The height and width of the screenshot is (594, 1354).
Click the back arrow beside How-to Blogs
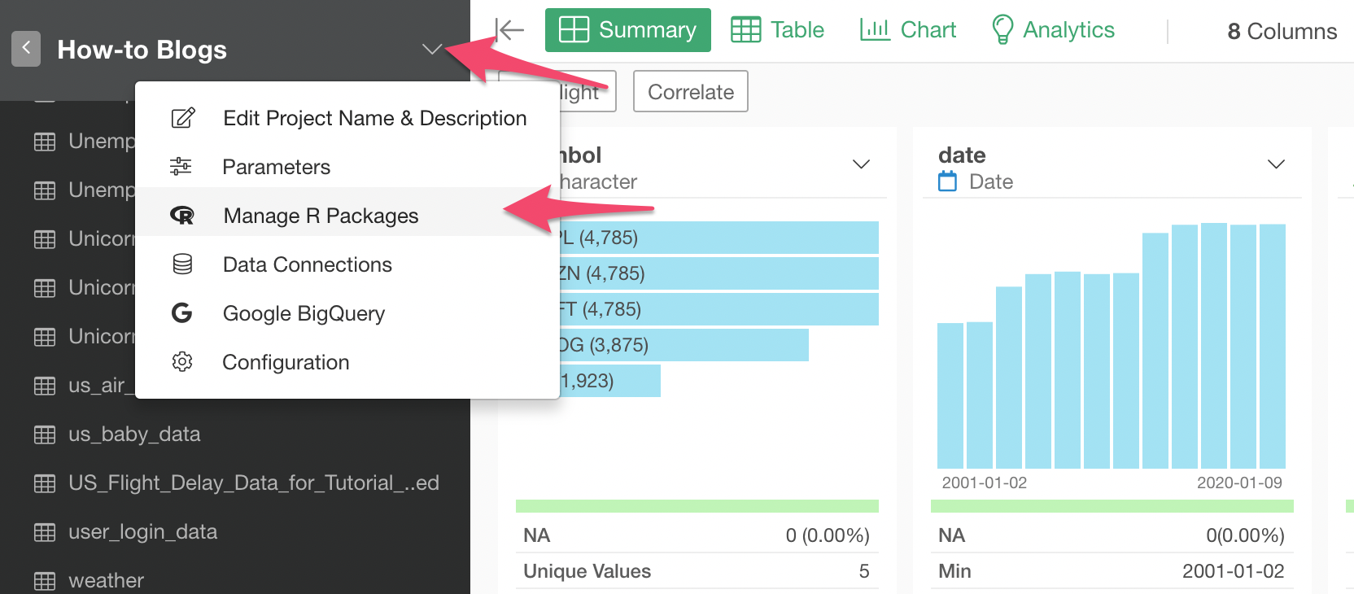26,49
